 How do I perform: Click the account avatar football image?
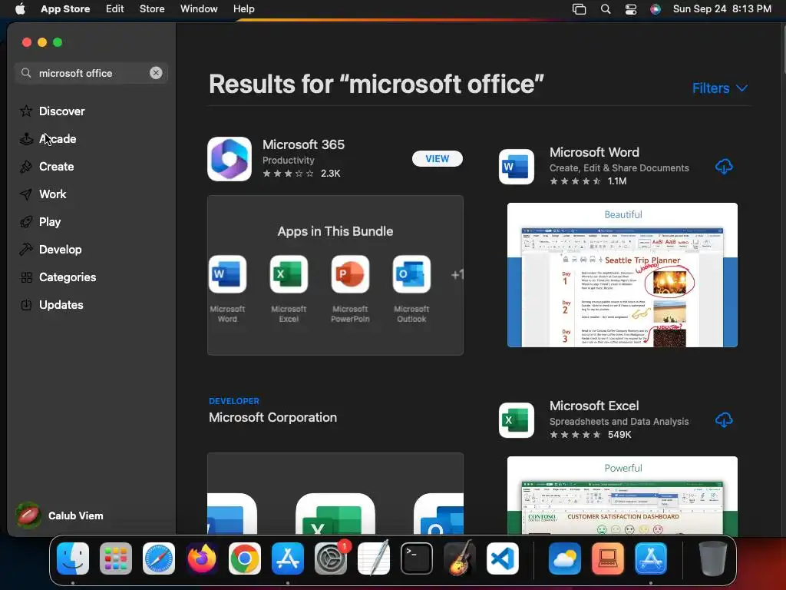click(28, 515)
